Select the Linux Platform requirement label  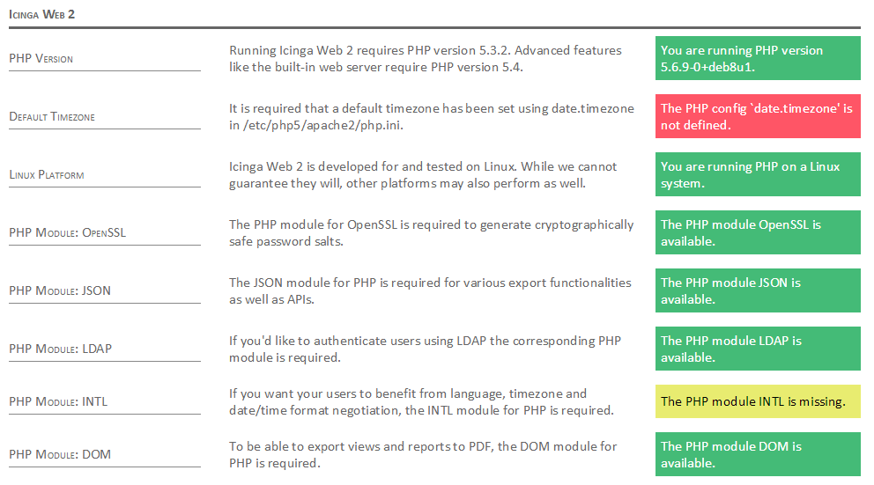click(47, 175)
